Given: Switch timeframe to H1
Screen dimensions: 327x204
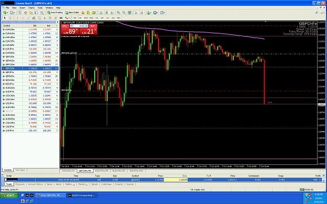Looking at the screenshot, I should (97, 18).
